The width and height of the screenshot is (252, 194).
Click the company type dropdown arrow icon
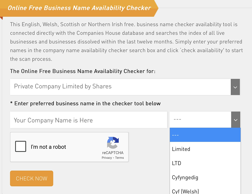tap(235, 87)
